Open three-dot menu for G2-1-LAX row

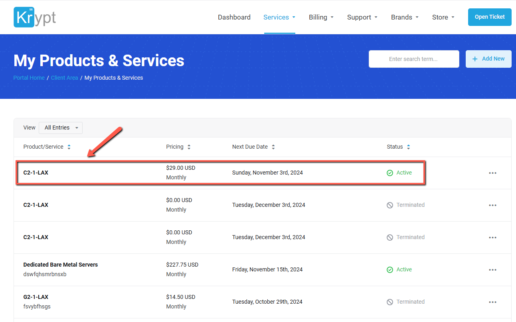coord(492,302)
